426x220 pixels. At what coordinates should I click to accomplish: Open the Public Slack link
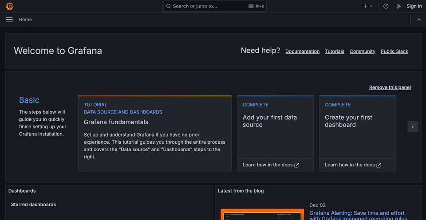pyautogui.click(x=394, y=51)
